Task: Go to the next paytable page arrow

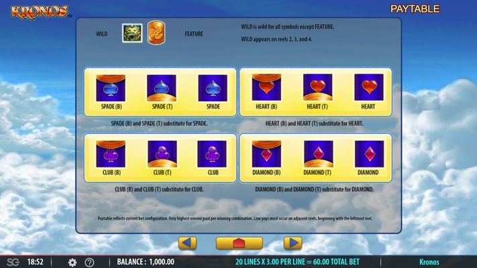Action: (293, 243)
